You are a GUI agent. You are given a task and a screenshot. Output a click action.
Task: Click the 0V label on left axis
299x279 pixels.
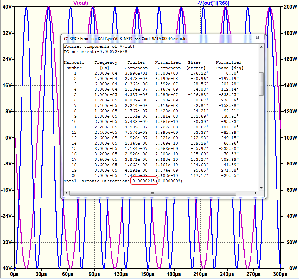[8, 138]
